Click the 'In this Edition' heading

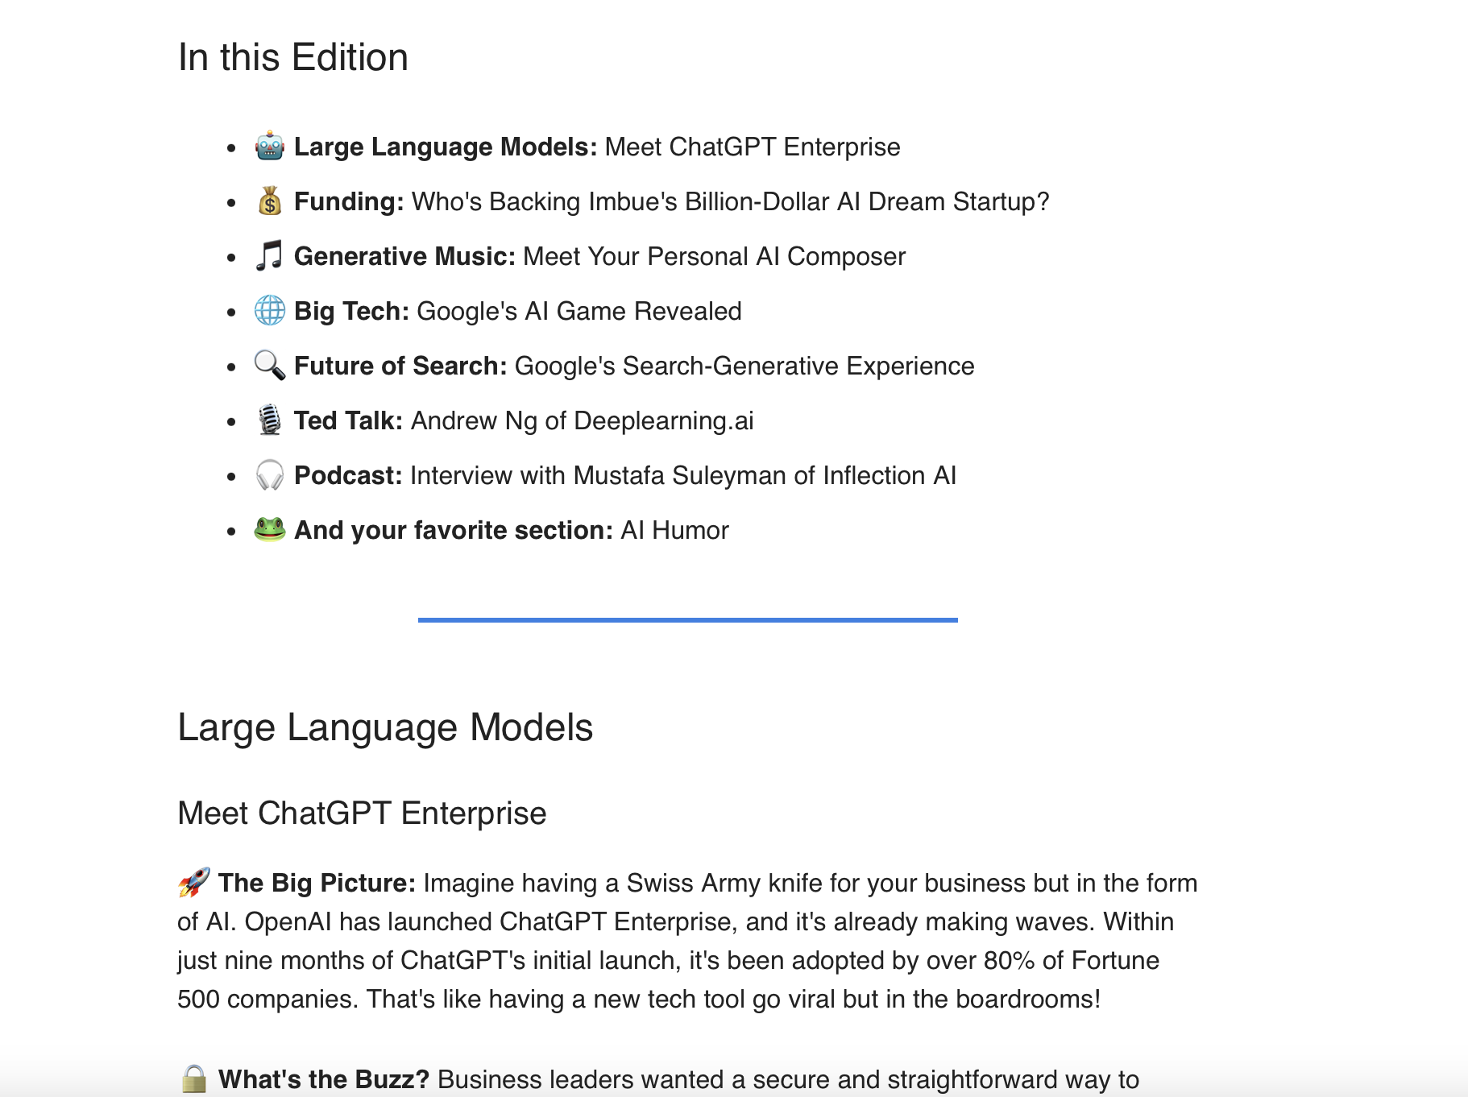click(x=293, y=57)
